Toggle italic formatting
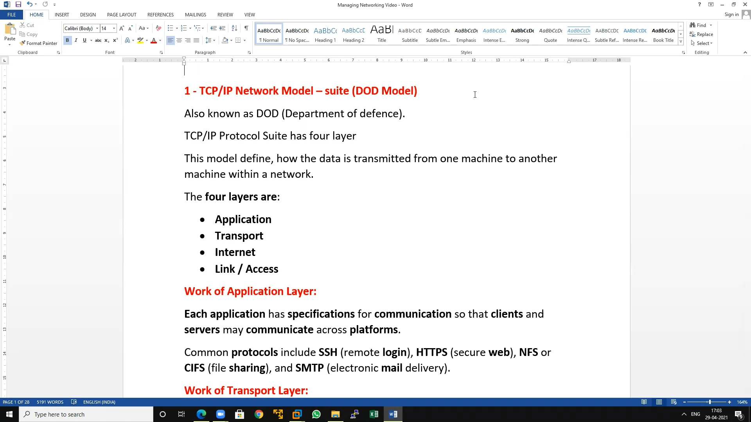The width and height of the screenshot is (751, 422). coord(76,40)
